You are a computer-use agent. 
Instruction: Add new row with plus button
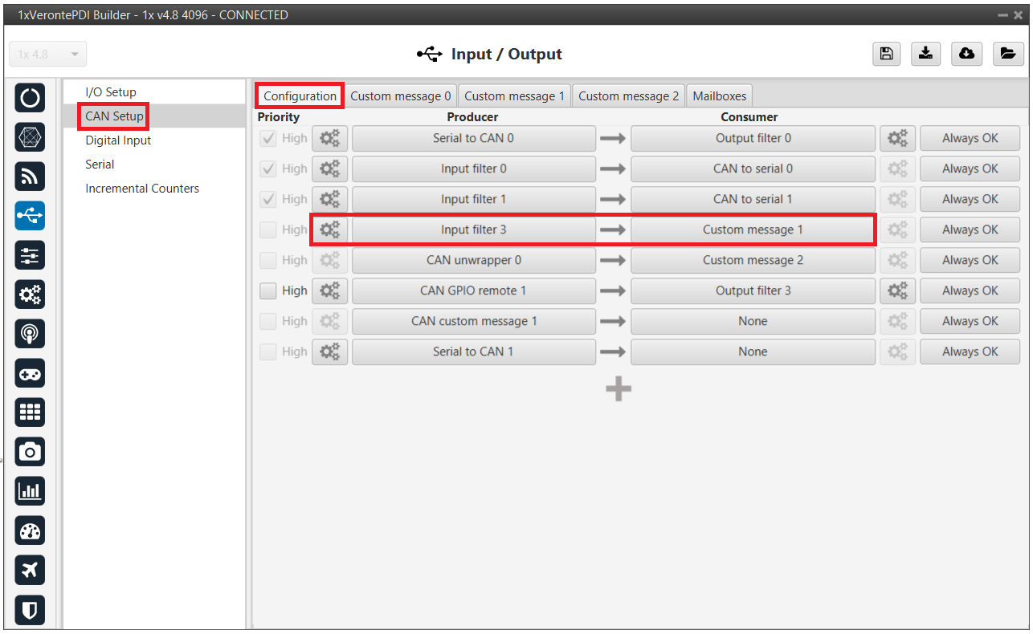(x=618, y=389)
